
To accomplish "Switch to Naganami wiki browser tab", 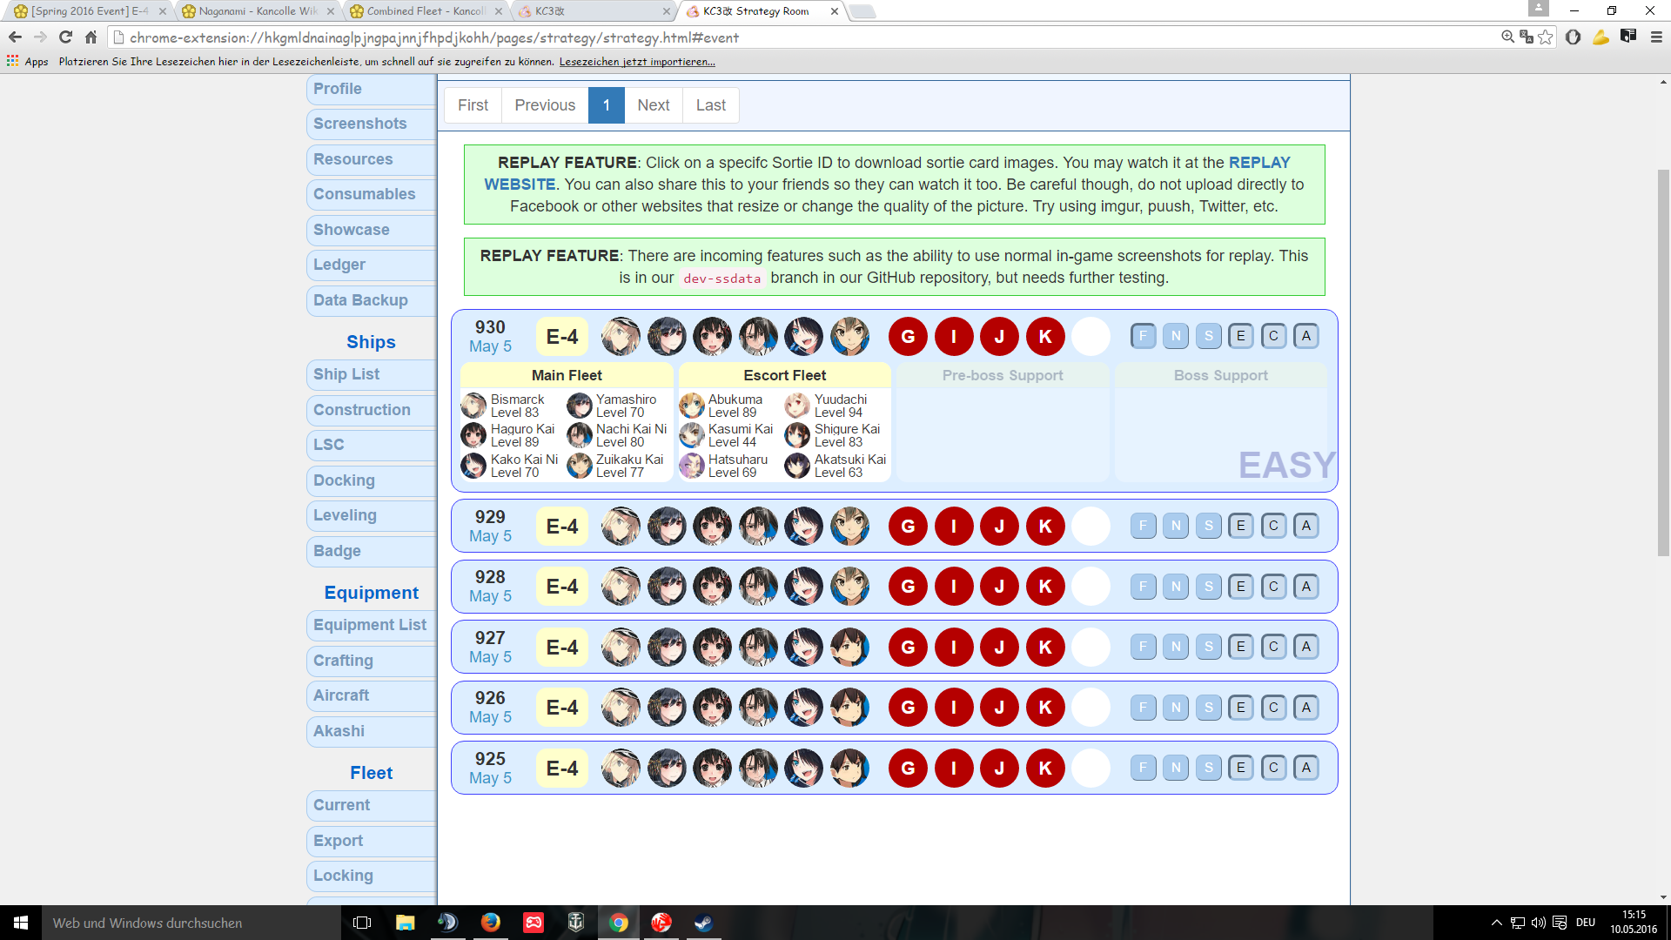I will coord(258,11).
